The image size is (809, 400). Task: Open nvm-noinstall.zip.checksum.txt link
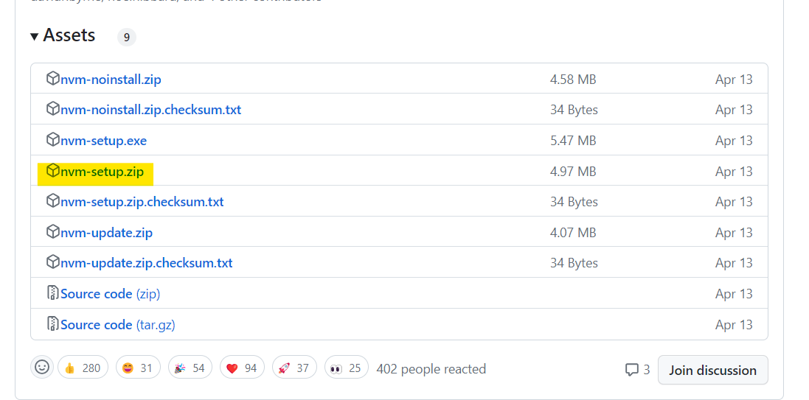click(150, 110)
